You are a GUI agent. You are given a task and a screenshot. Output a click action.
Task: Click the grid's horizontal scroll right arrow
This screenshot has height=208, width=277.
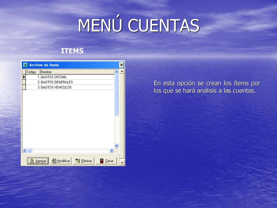111,151
